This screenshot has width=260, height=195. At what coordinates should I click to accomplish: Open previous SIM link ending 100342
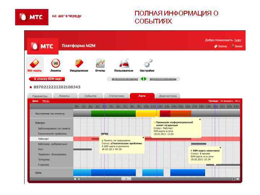pyautogui.click(x=125, y=79)
